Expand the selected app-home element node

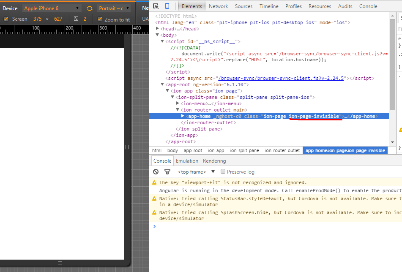[183, 116]
